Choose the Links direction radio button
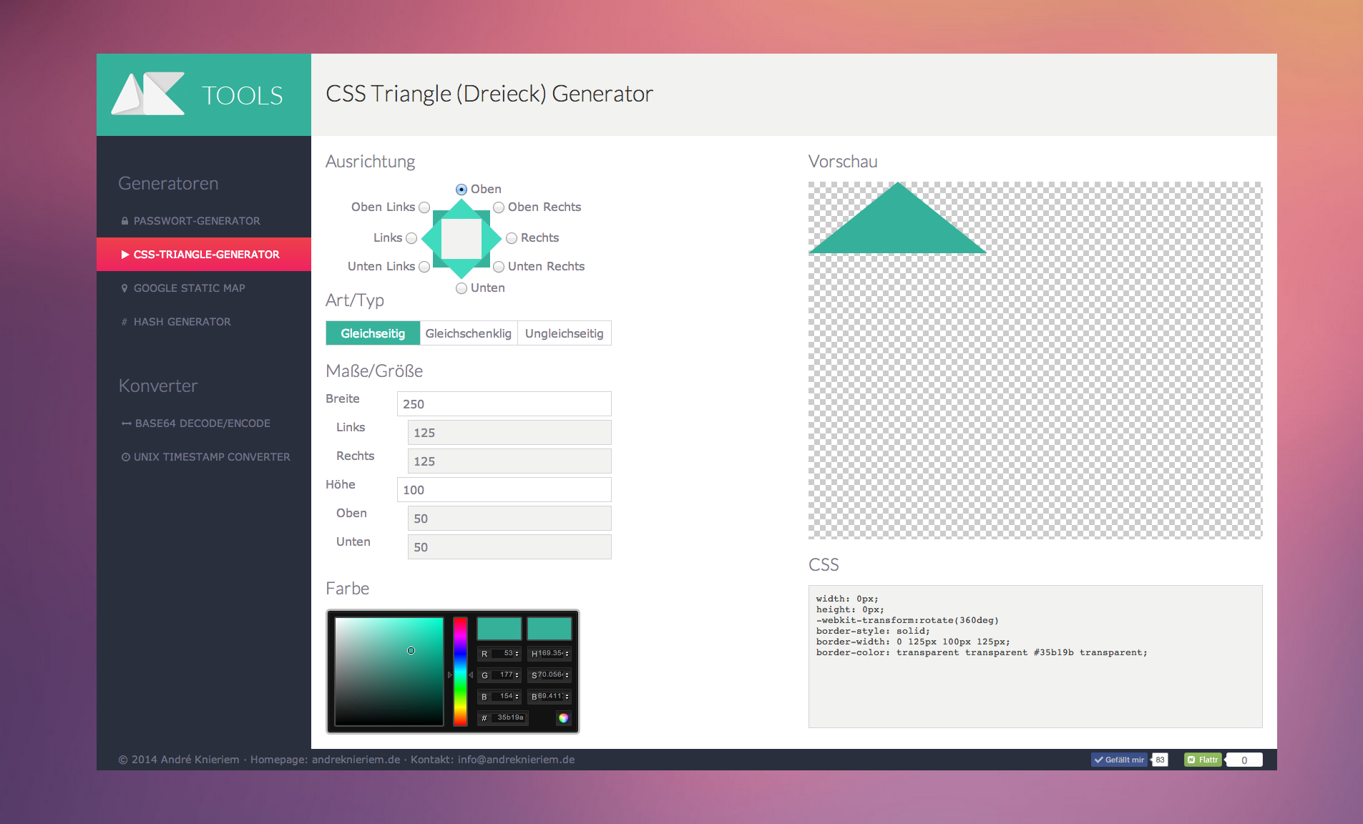This screenshot has height=824, width=1363. click(411, 238)
